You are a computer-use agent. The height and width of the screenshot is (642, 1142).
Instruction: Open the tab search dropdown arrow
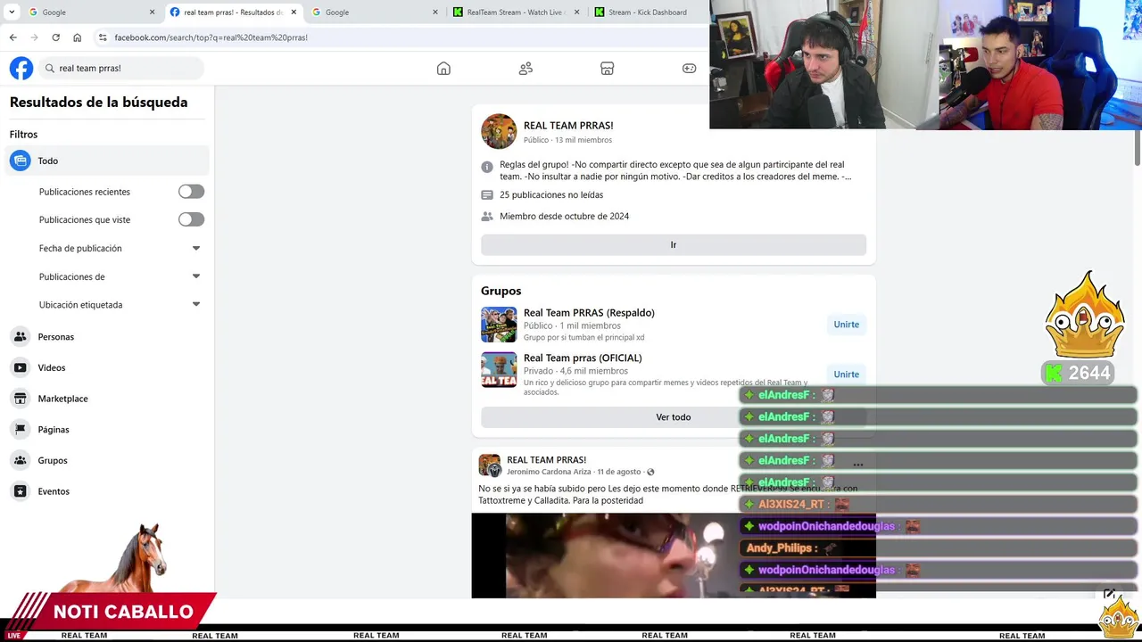click(10, 12)
